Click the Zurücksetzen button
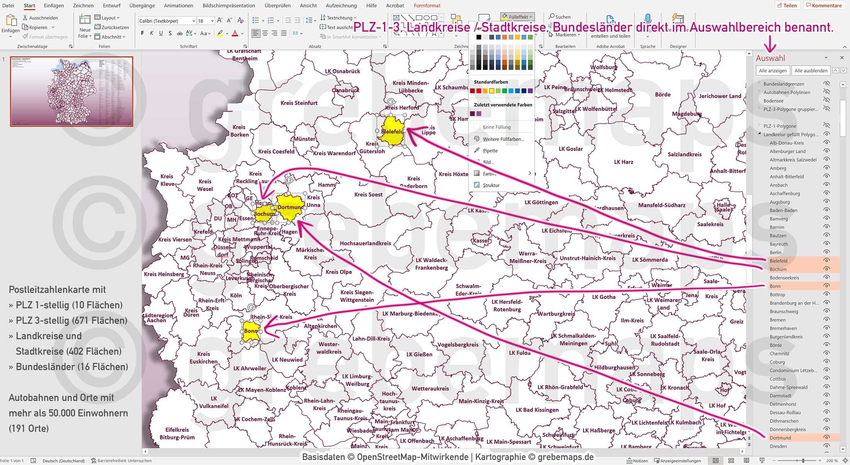 pos(112,27)
